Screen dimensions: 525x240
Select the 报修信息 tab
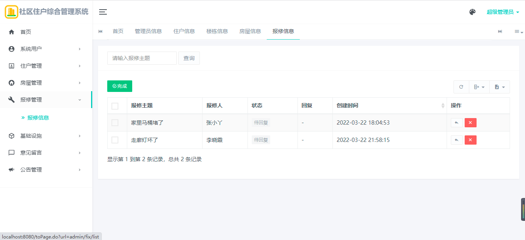point(283,31)
